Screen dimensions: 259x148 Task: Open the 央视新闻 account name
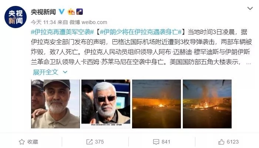(x=43, y=12)
